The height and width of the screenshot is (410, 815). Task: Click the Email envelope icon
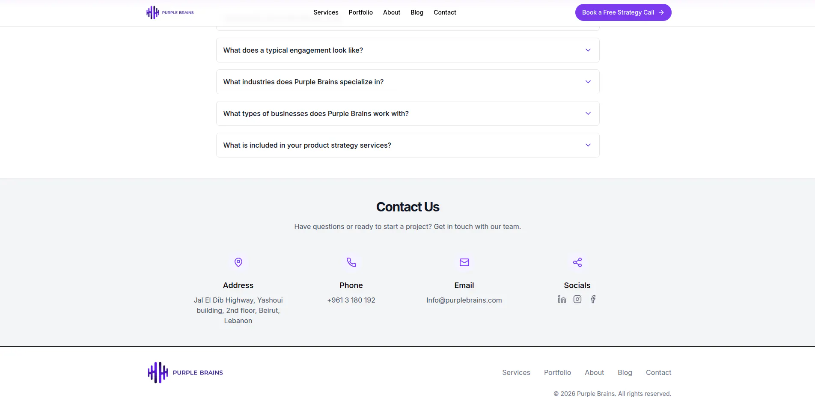(464, 262)
